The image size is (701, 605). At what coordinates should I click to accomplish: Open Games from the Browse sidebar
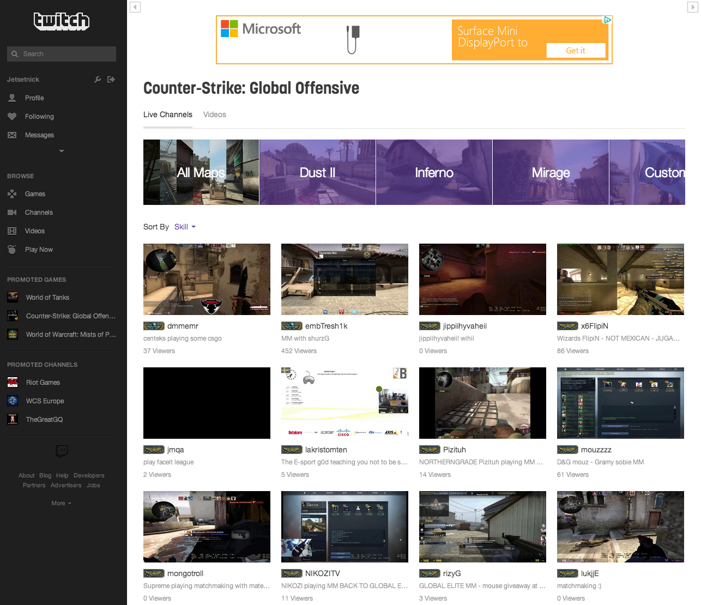click(34, 193)
